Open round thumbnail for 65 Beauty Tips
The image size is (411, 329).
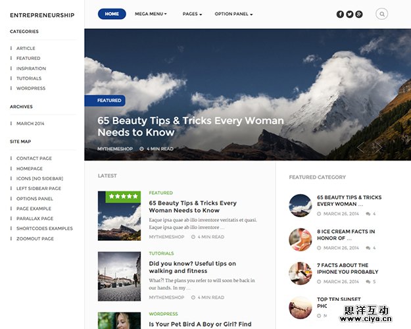pyautogui.click(x=301, y=205)
